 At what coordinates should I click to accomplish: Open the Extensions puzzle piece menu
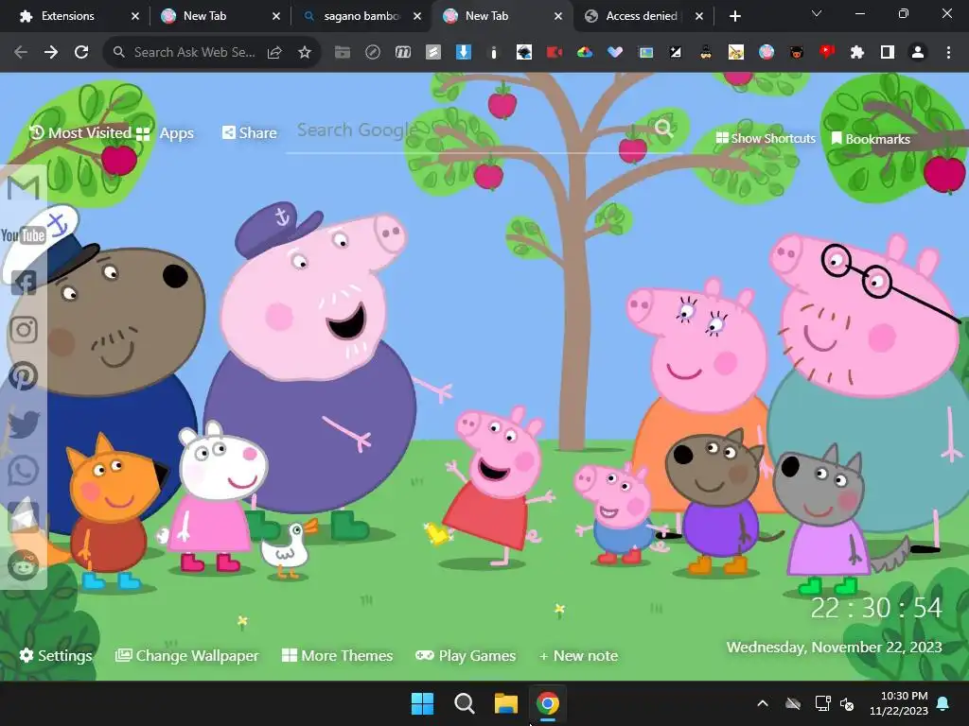coord(857,53)
